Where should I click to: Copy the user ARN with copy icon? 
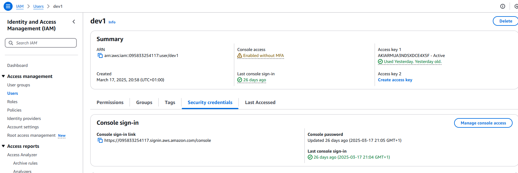(100, 56)
